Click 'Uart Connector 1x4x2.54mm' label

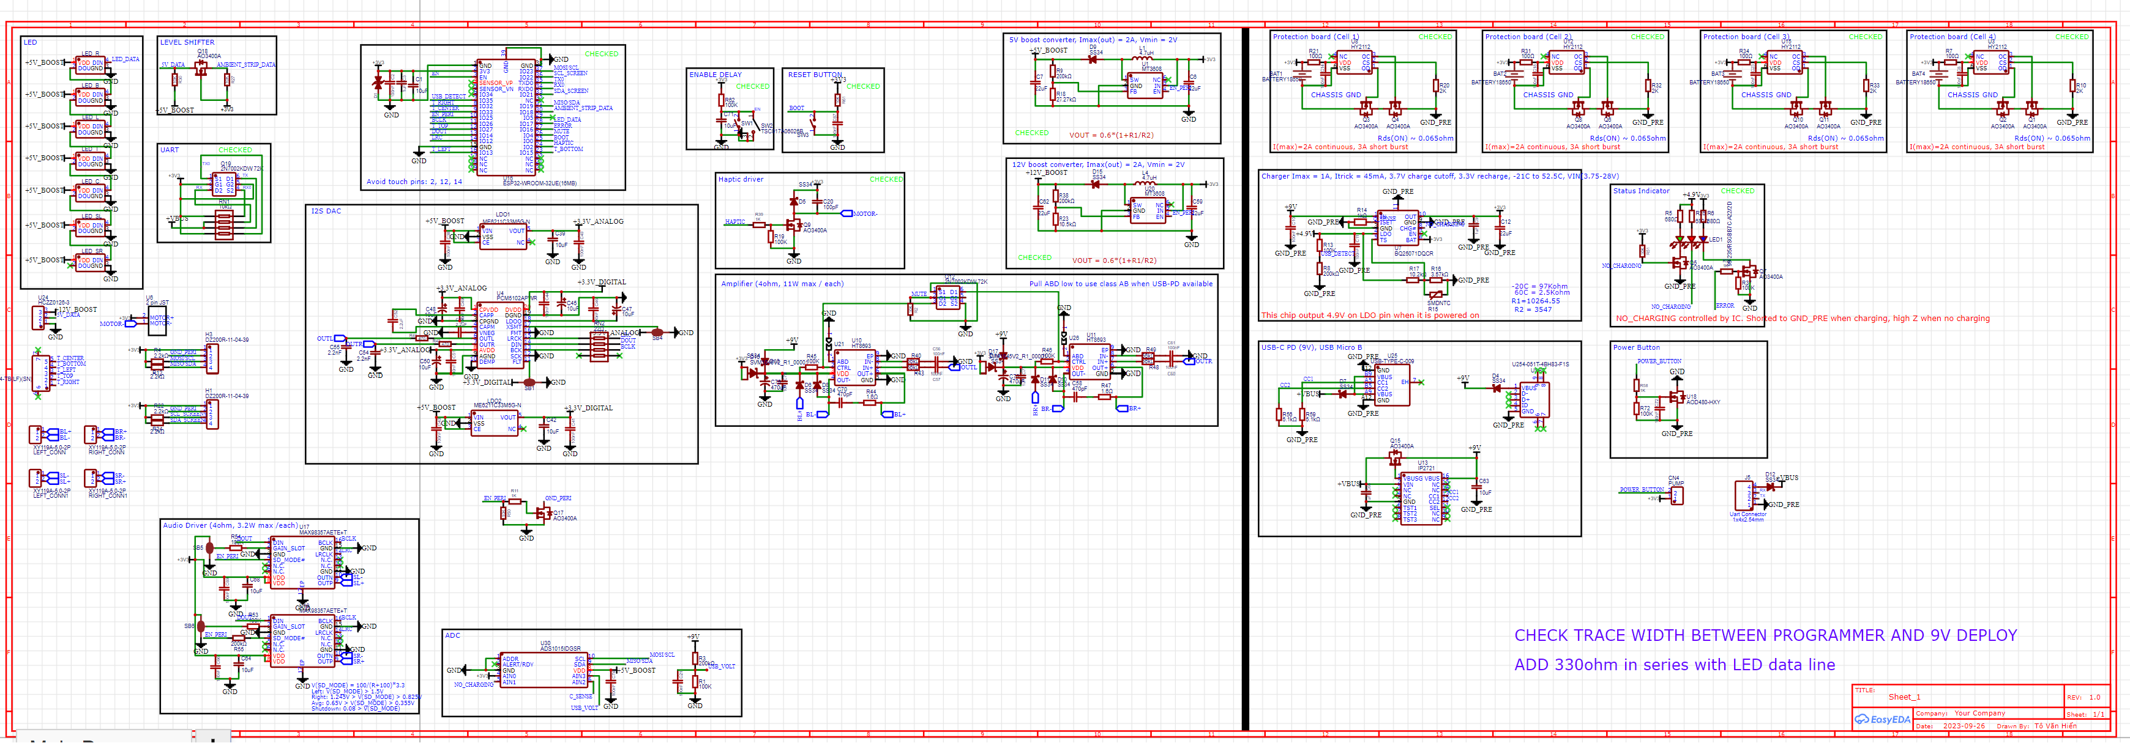(x=1747, y=517)
